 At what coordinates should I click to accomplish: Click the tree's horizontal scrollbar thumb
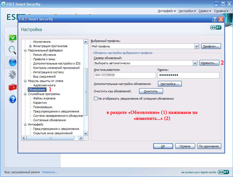click(50, 138)
